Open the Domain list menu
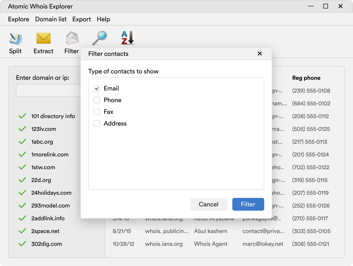Screen dimensions: 353x266 pos(51,19)
